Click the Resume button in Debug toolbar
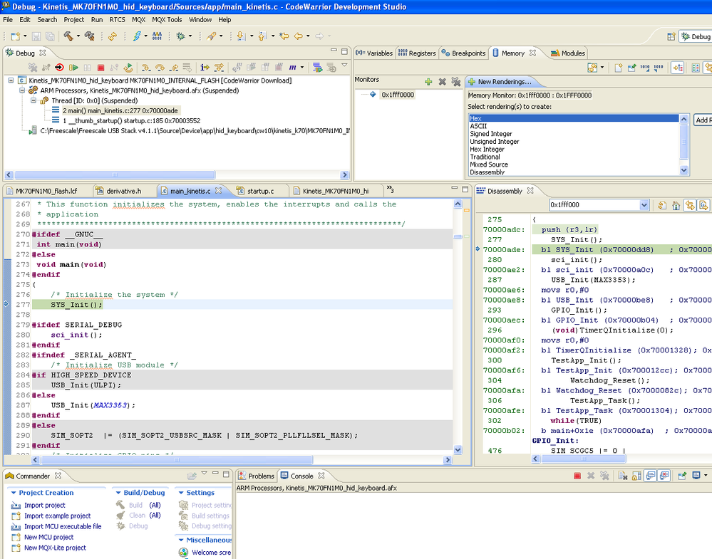This screenshot has width=712, height=559. tap(73, 68)
